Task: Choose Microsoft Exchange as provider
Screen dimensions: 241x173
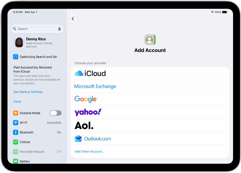Action: coord(150,86)
